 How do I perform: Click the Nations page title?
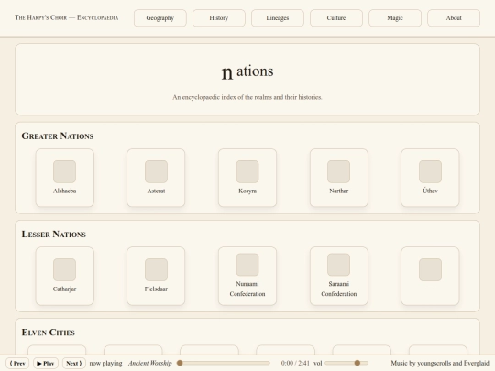[247, 72]
